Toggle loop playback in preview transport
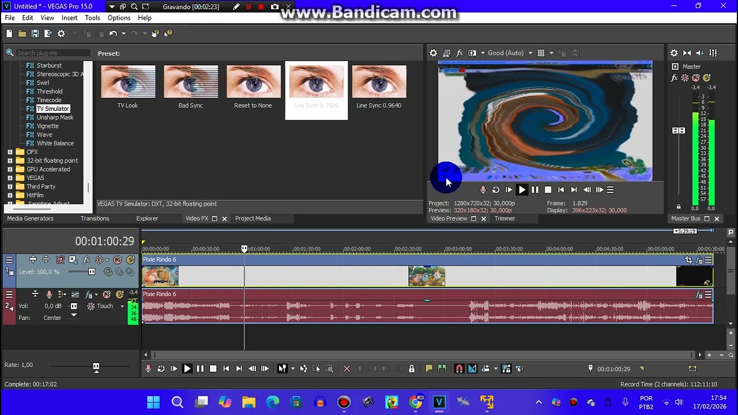Image resolution: width=738 pixels, height=415 pixels. tap(496, 190)
